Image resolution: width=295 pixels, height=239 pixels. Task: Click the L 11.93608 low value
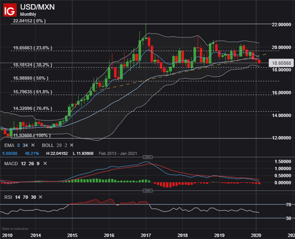pyautogui.click(x=83, y=154)
